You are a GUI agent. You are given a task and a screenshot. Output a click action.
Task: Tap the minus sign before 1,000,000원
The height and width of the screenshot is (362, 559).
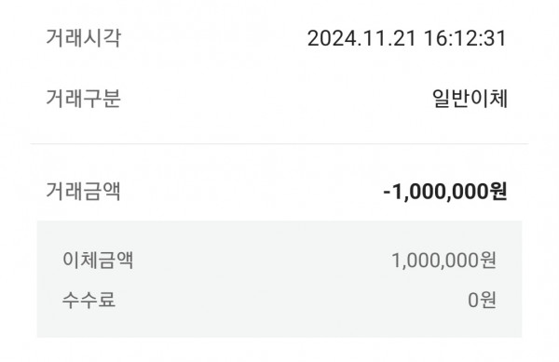tap(388, 193)
